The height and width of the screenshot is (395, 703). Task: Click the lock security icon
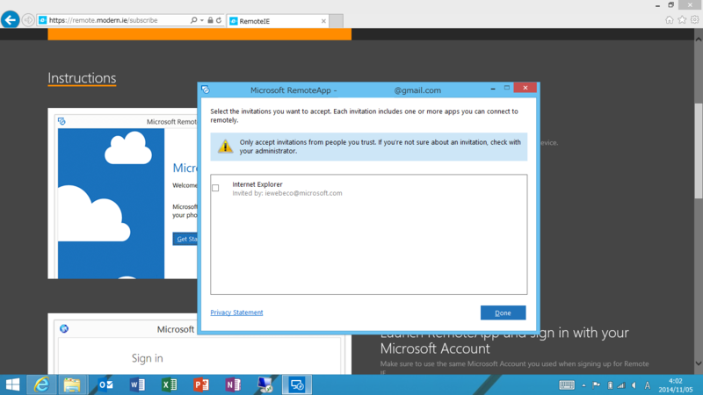[210, 20]
